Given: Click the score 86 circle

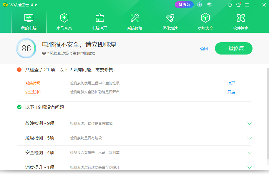Looking at the screenshot, I should [26, 48].
